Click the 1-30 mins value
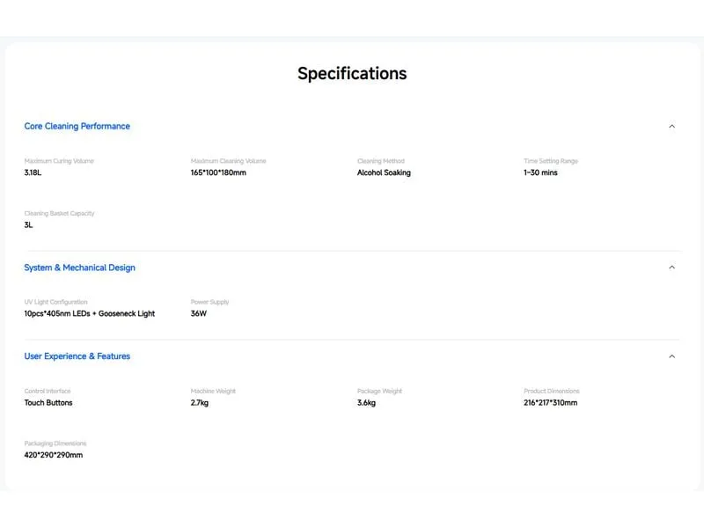This screenshot has height=528, width=704. (x=540, y=172)
